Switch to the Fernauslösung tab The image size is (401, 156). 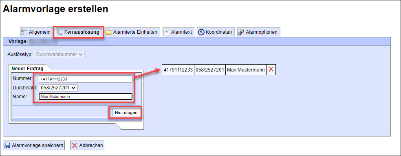pos(79,32)
